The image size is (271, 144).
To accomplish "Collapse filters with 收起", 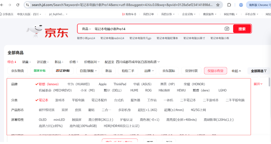I will pyautogui.click(x=236, y=71).
